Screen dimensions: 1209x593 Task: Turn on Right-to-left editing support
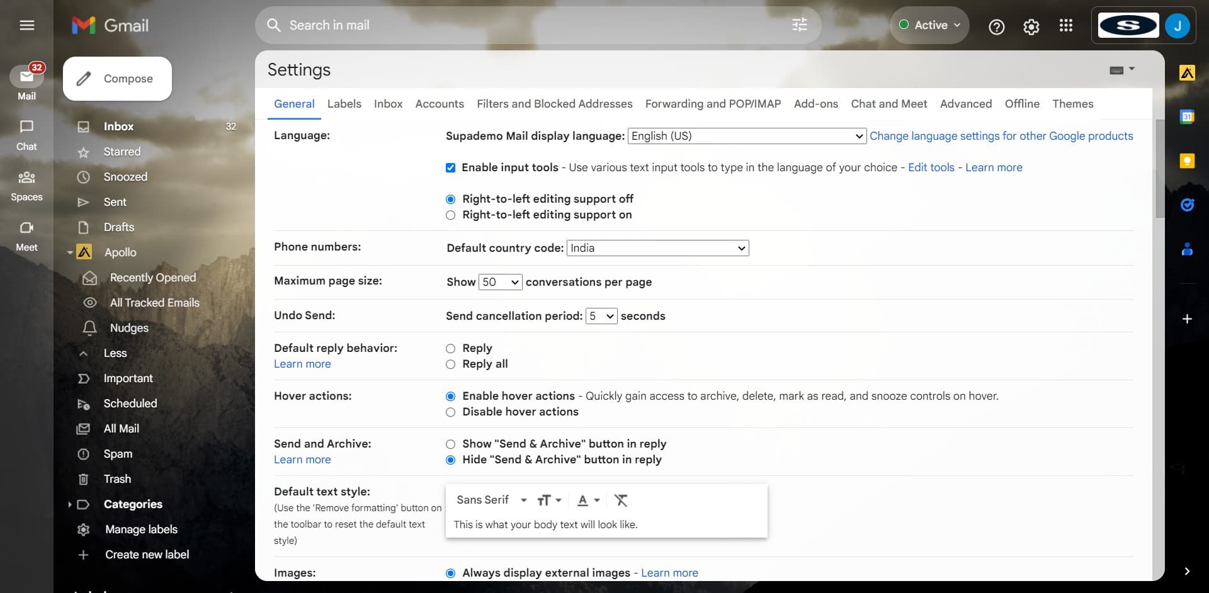(450, 215)
